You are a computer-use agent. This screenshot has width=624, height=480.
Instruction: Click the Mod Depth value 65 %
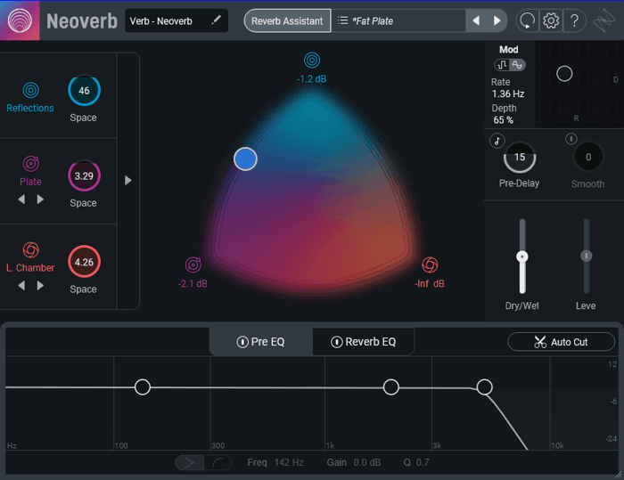[503, 119]
